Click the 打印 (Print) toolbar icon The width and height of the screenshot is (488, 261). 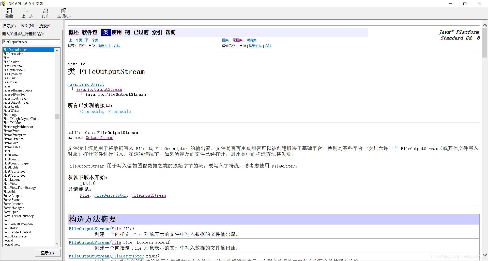pos(46,13)
